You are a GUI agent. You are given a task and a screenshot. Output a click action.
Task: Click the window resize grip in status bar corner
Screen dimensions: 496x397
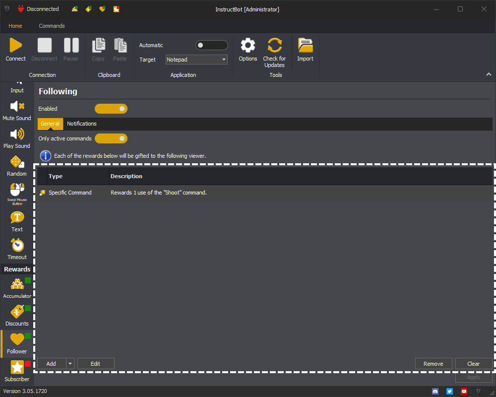[492, 393]
